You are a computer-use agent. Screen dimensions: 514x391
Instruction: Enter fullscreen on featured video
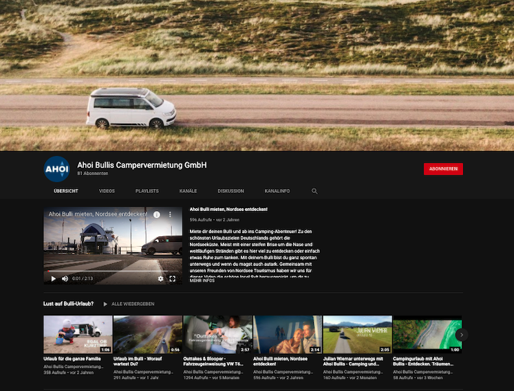172,279
